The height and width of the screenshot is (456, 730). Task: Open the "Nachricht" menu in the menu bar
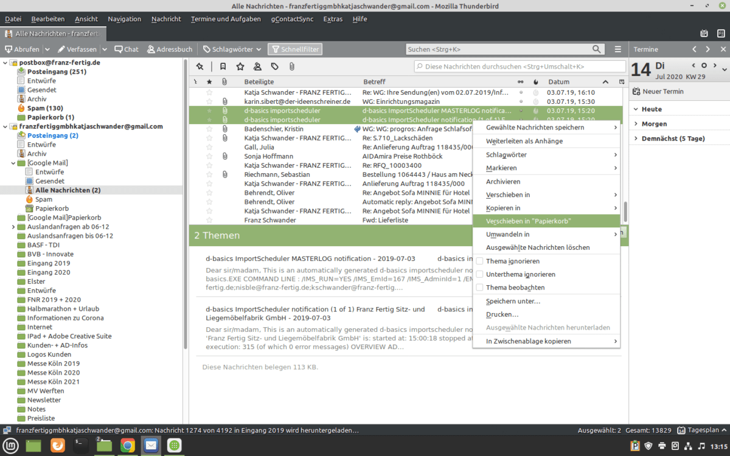(x=166, y=19)
